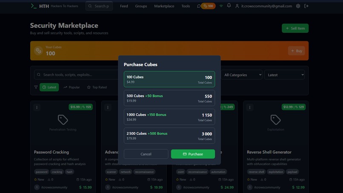
Task: Click the $15.99 | 159 price badge
Action: tap(81, 107)
